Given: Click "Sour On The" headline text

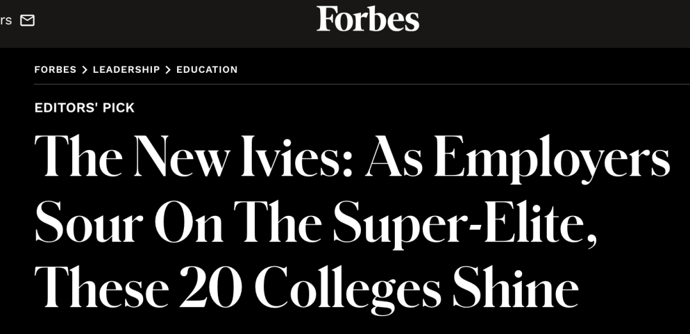Looking at the screenshot, I should click(x=178, y=222).
